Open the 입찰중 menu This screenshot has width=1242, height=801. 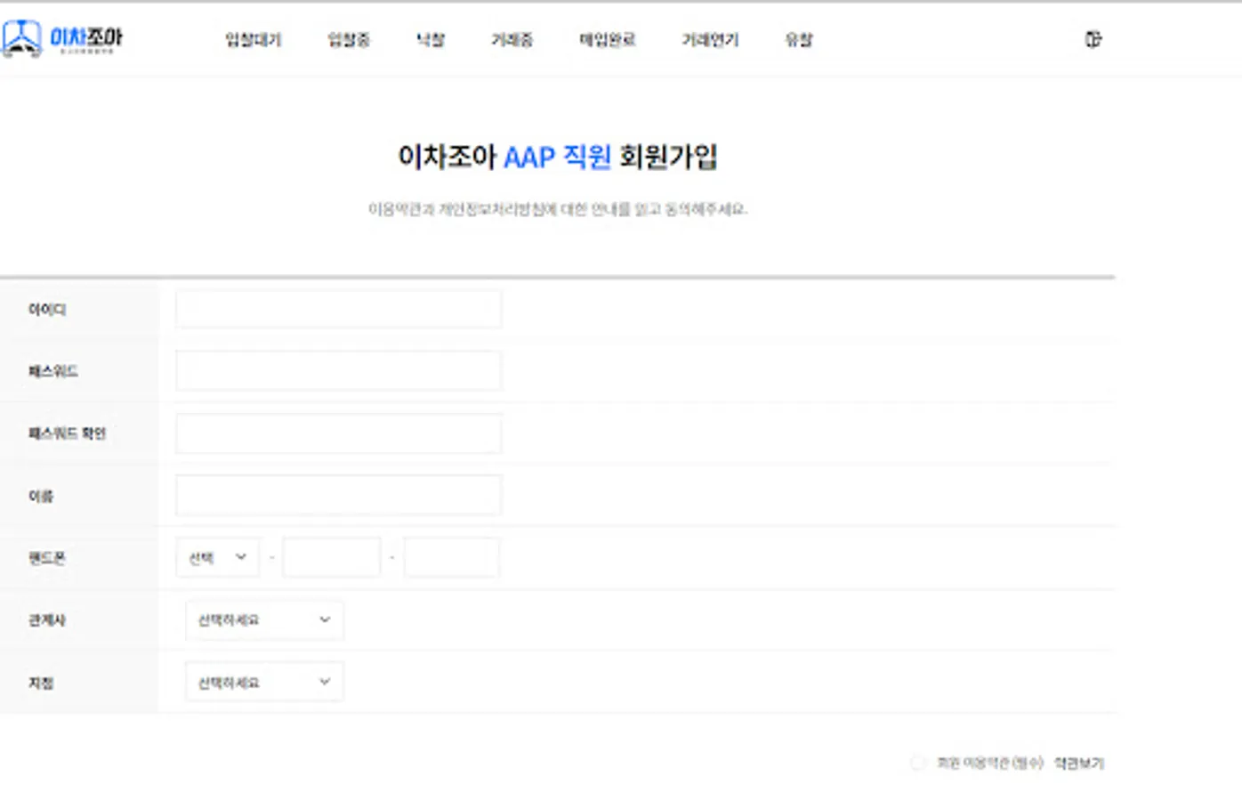click(x=349, y=40)
